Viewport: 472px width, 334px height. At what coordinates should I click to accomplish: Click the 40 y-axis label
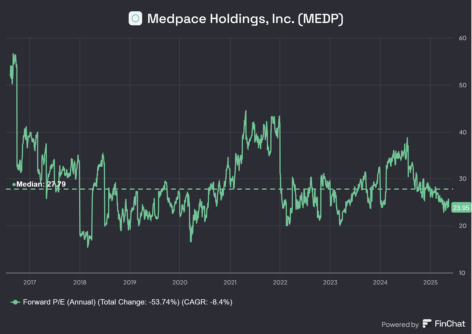[x=463, y=132]
